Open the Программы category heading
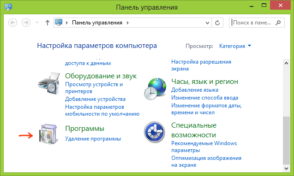 pos(84,129)
